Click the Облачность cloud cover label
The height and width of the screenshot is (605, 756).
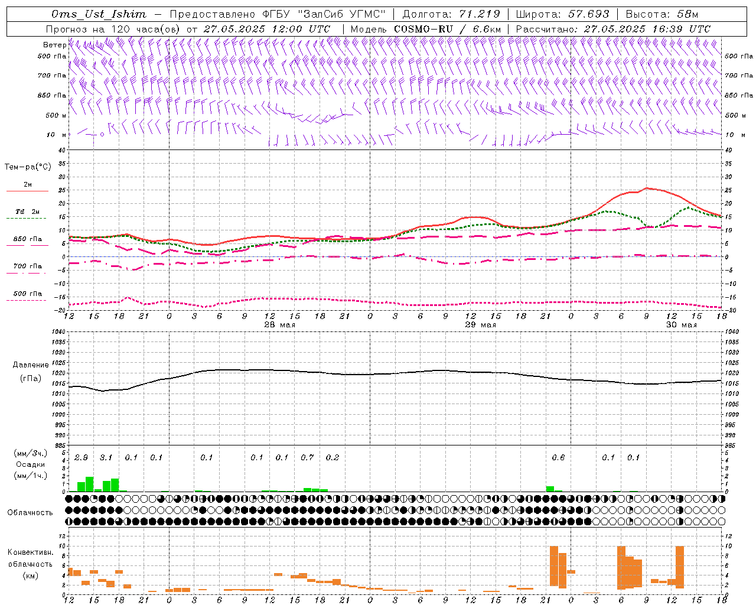coord(30,513)
